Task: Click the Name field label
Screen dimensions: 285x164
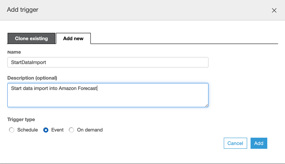Action: (14, 52)
